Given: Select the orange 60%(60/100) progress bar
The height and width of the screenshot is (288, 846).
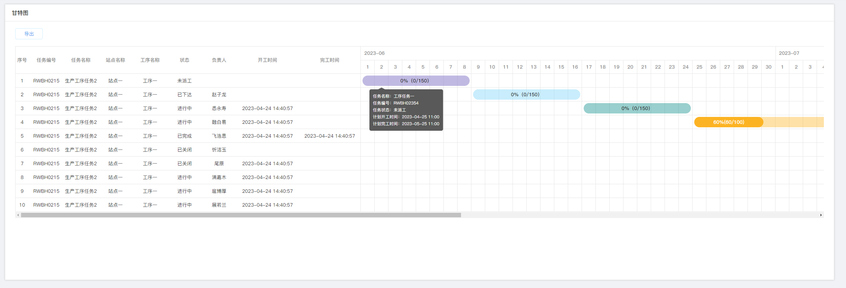Looking at the screenshot, I should (x=728, y=122).
